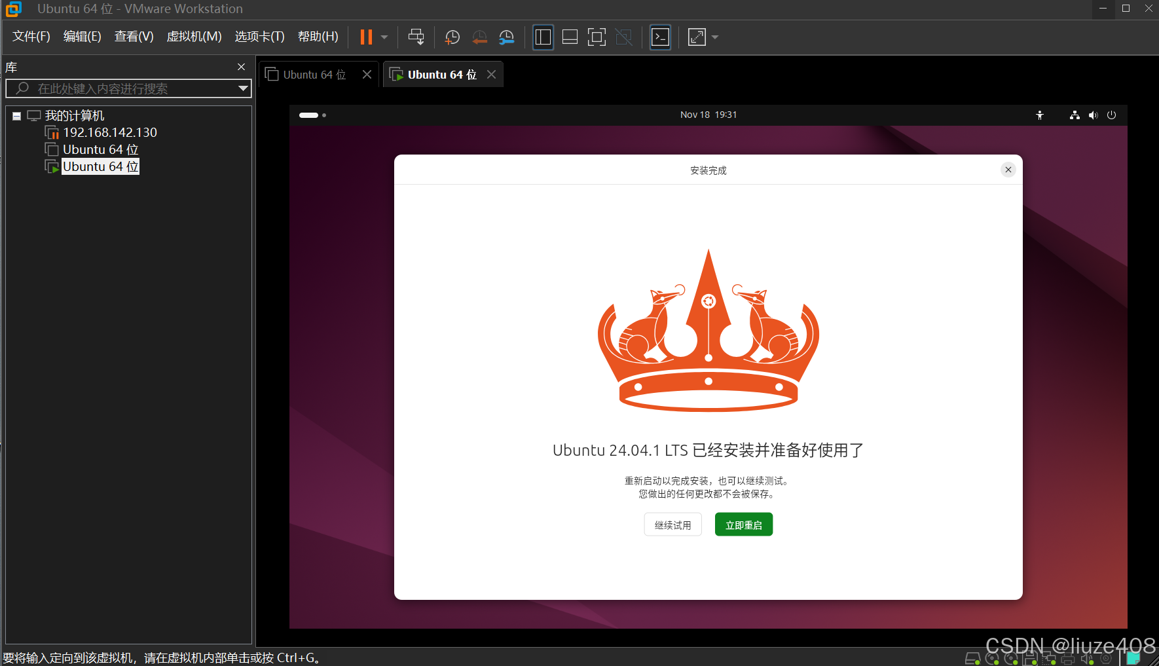Open the power options dropdown next to pause
Image resolution: width=1159 pixels, height=666 pixels.
point(384,37)
